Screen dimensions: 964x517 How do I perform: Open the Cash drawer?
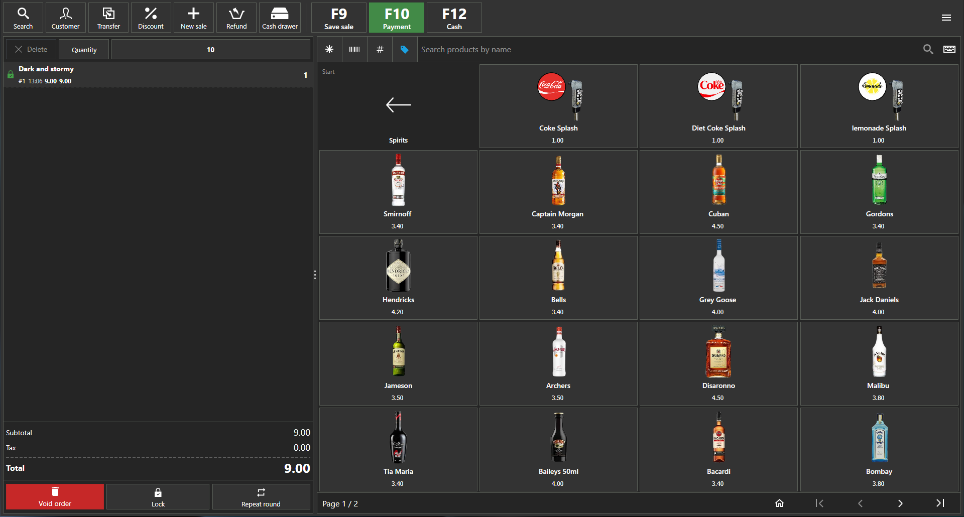point(280,18)
